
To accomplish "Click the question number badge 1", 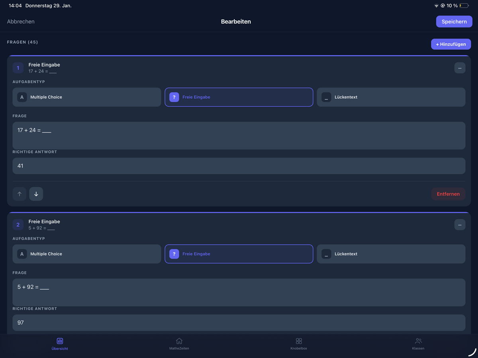I will 18,68.
